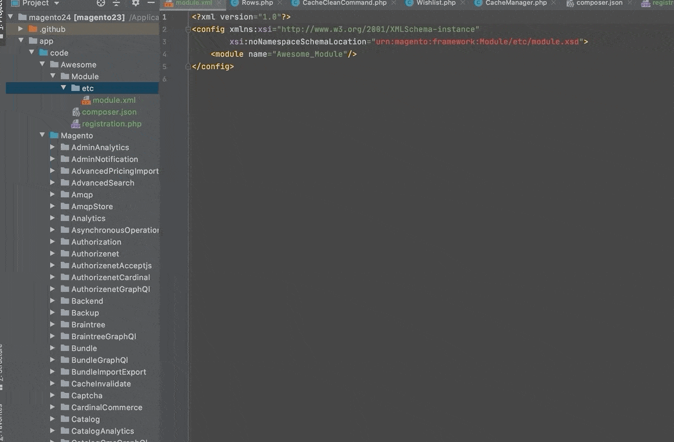Open the Wishlist.php tab
The width and height of the screenshot is (674, 442).
[x=436, y=3]
